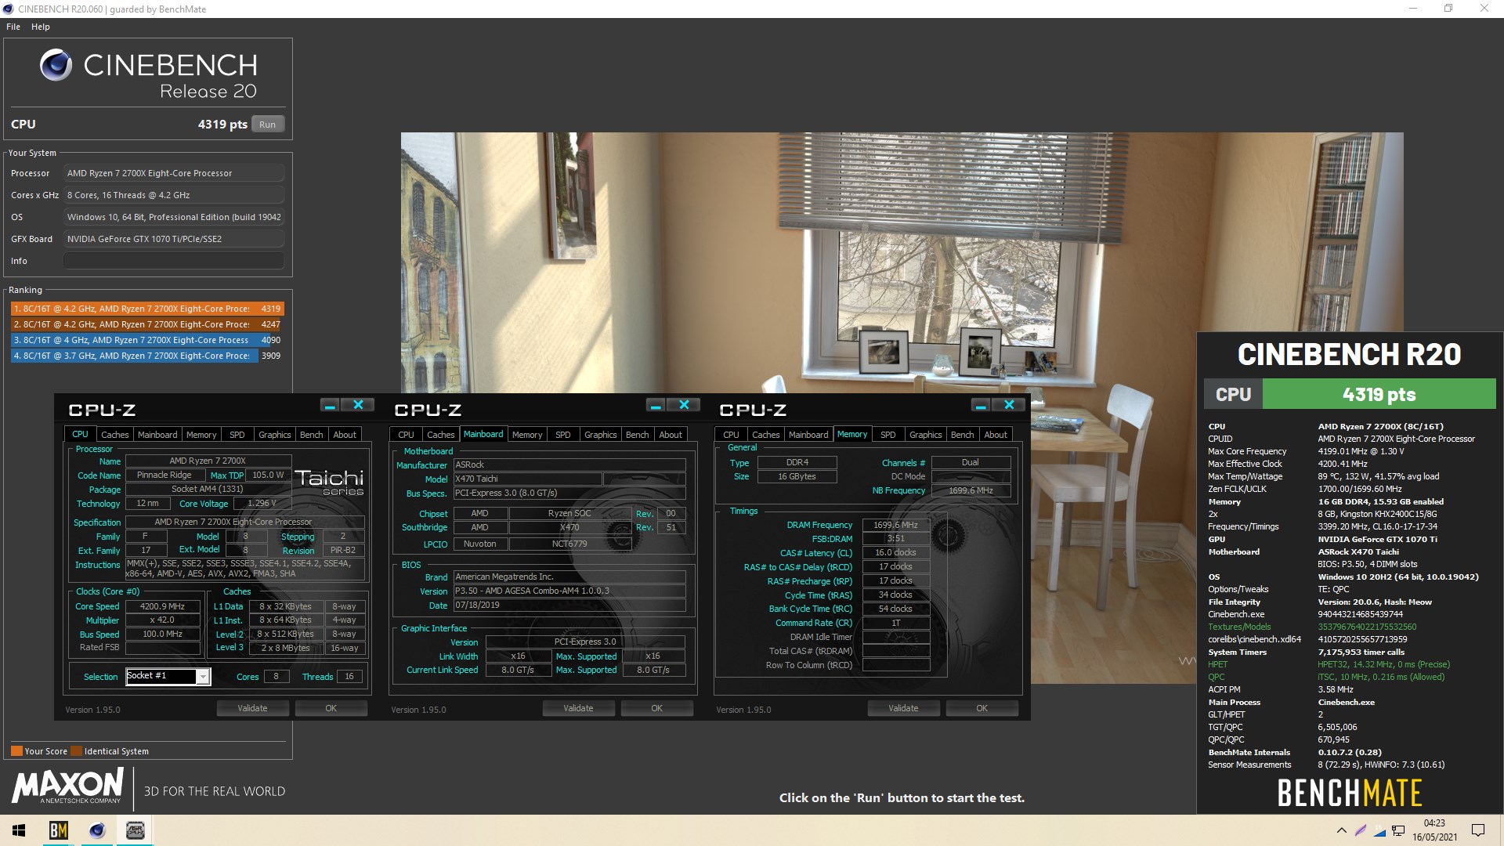Open Memory tab in first CPU-Z window
This screenshot has width=1504, height=846.
pos(201,435)
